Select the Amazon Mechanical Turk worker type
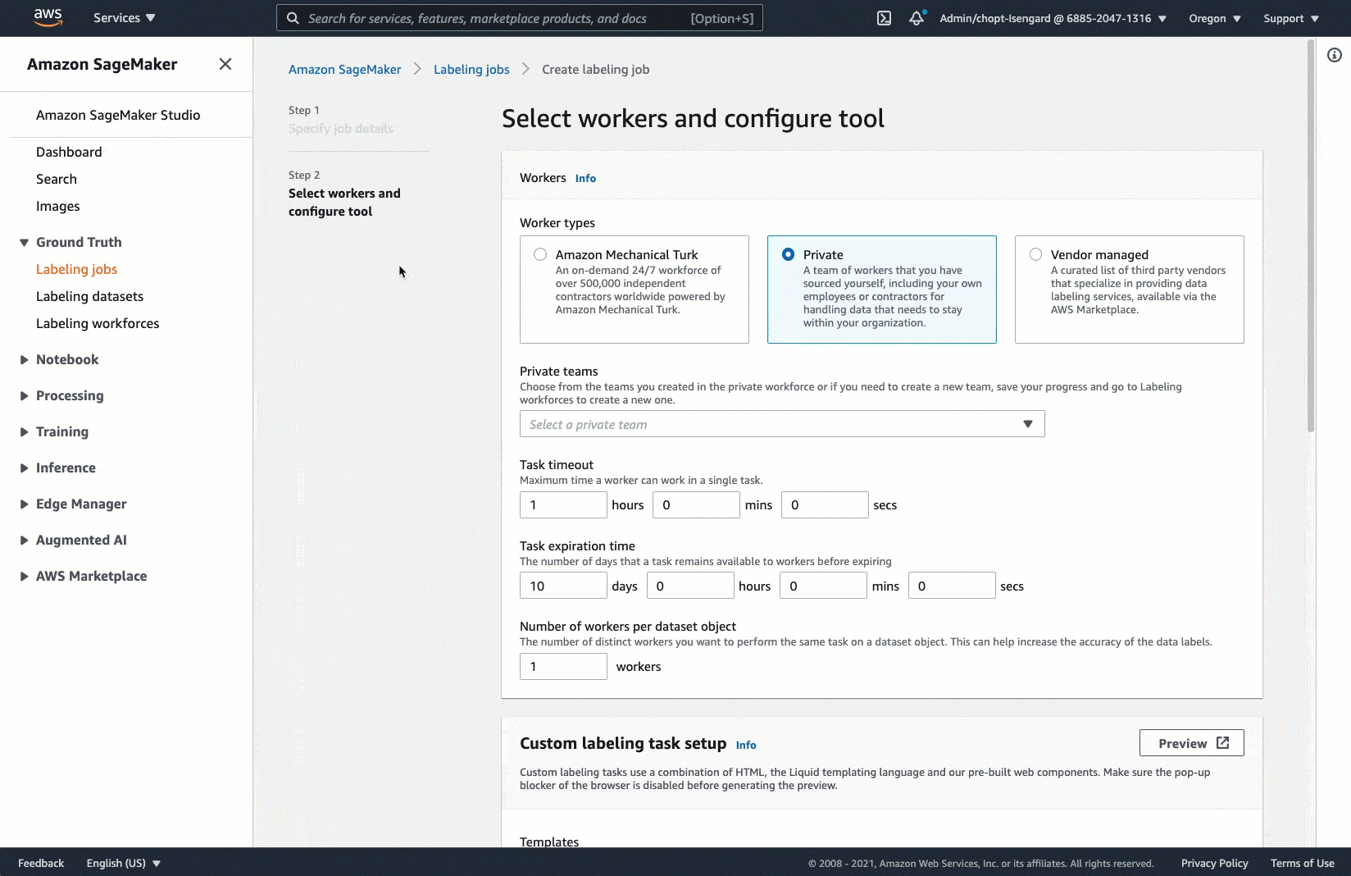This screenshot has width=1351, height=876. tap(540, 255)
